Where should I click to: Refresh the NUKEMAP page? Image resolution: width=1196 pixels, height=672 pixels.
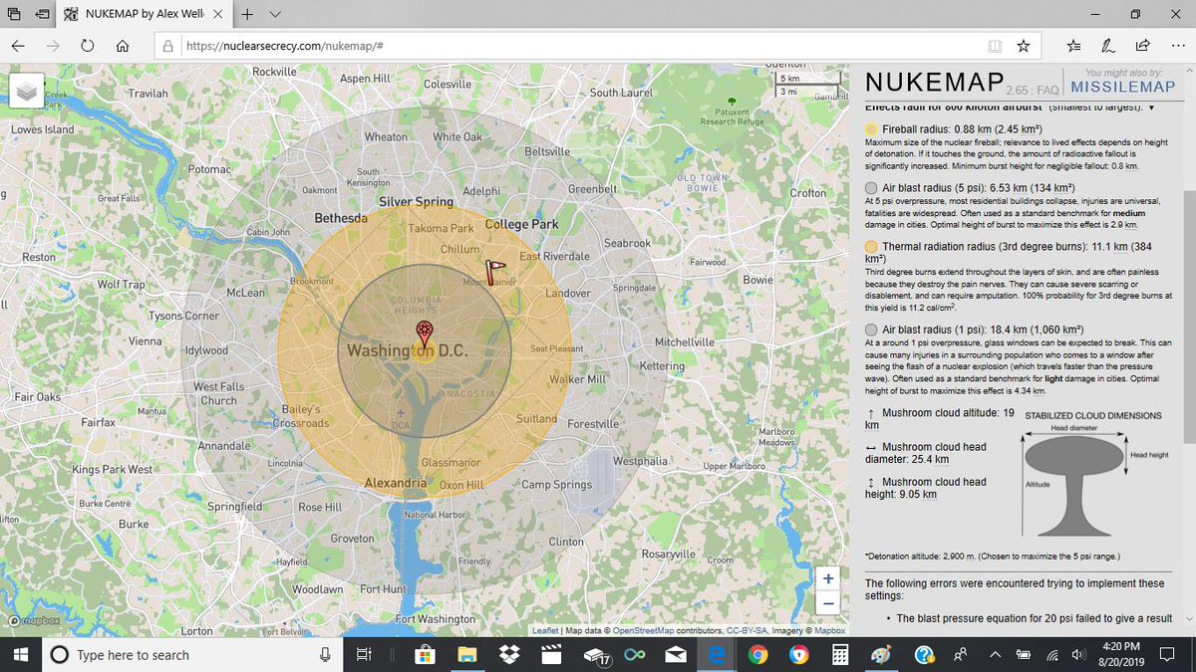point(88,46)
